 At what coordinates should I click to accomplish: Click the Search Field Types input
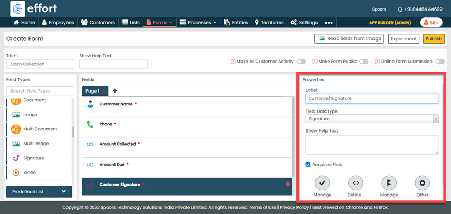coord(40,91)
